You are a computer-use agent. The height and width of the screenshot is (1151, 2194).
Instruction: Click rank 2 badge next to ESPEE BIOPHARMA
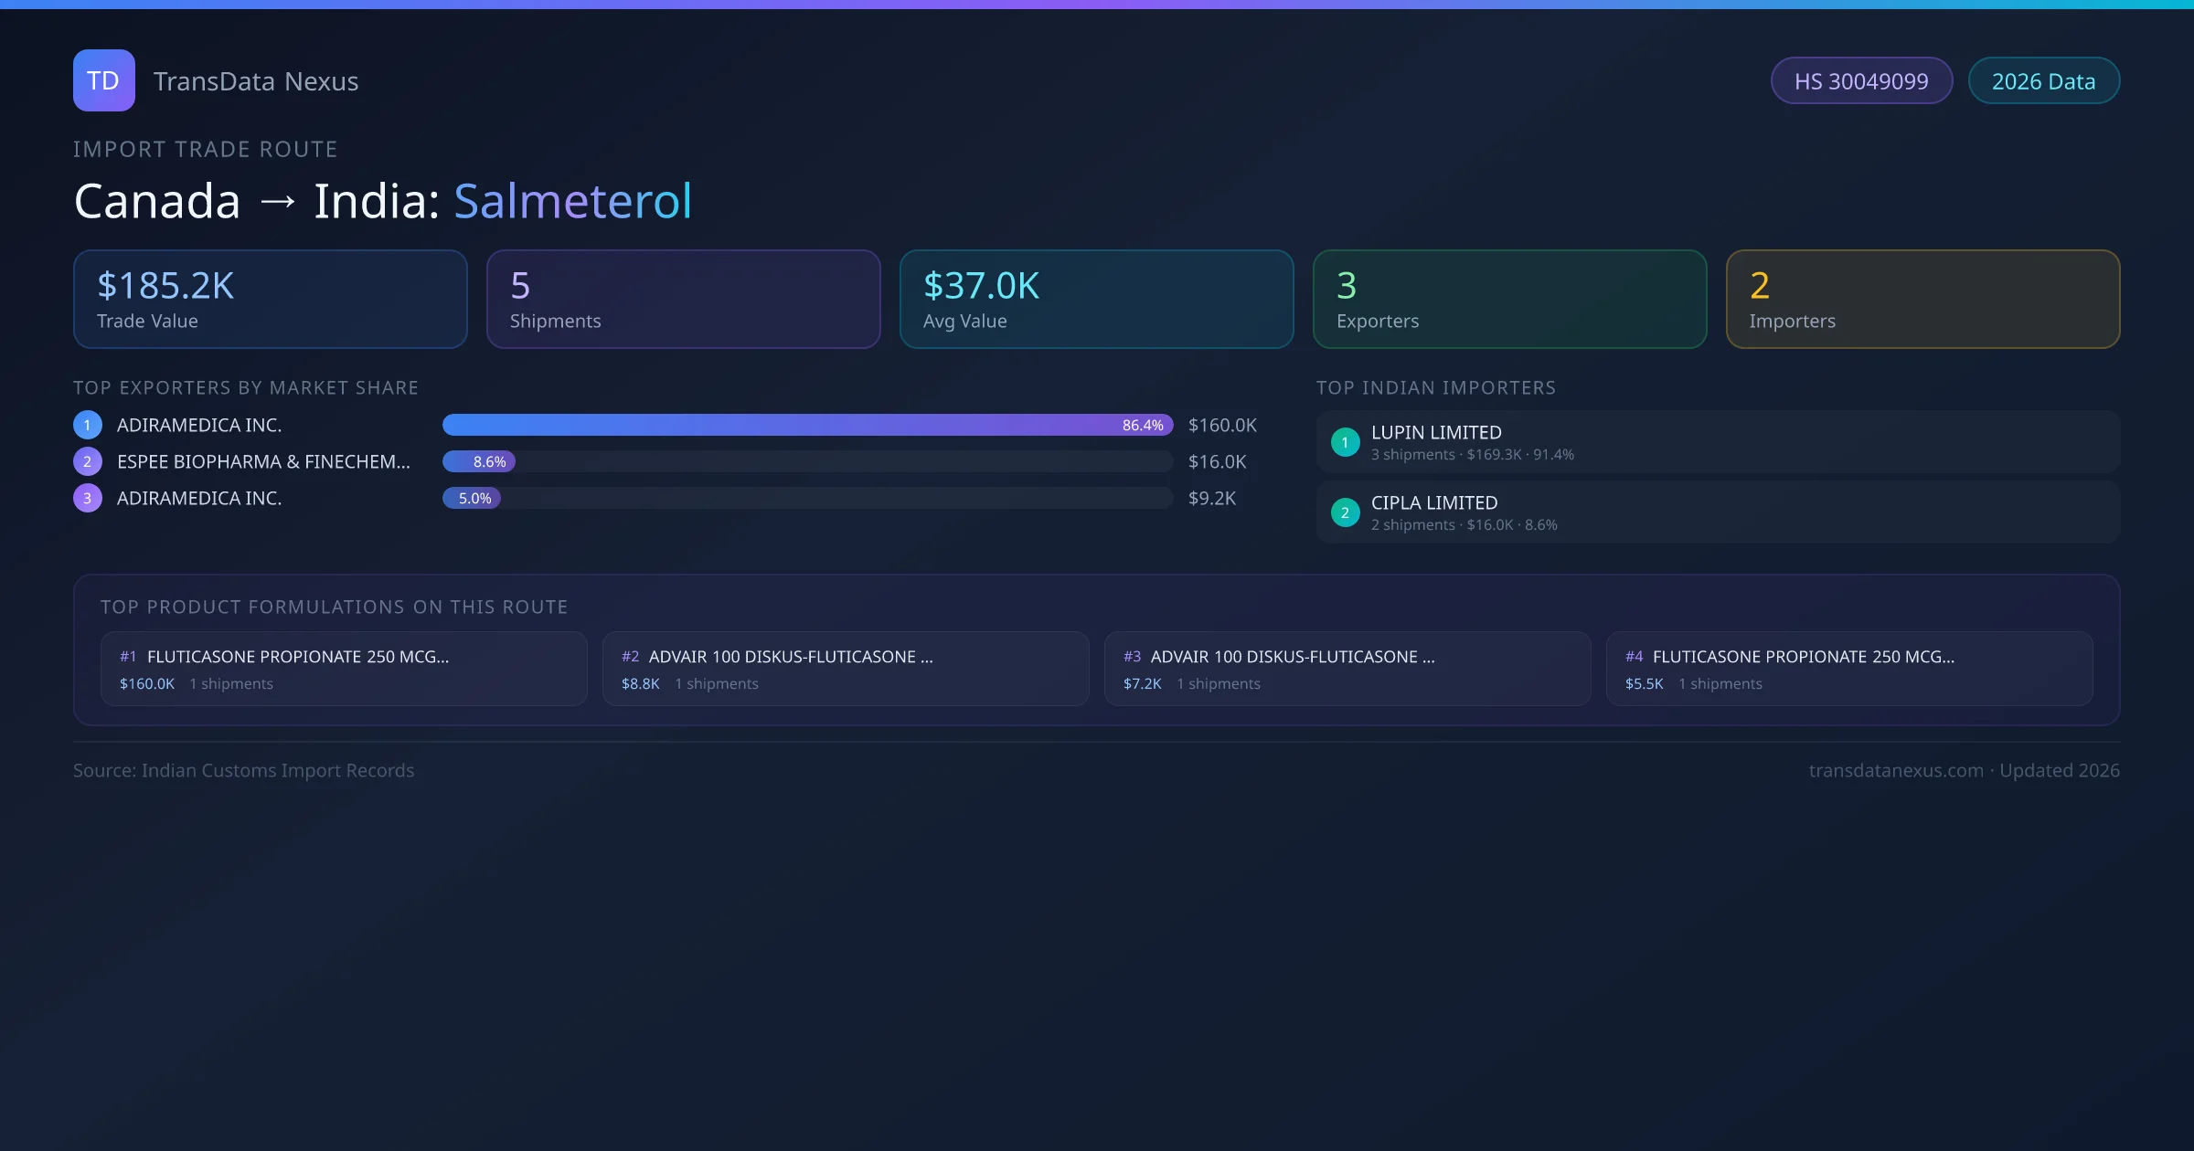[x=88, y=461]
